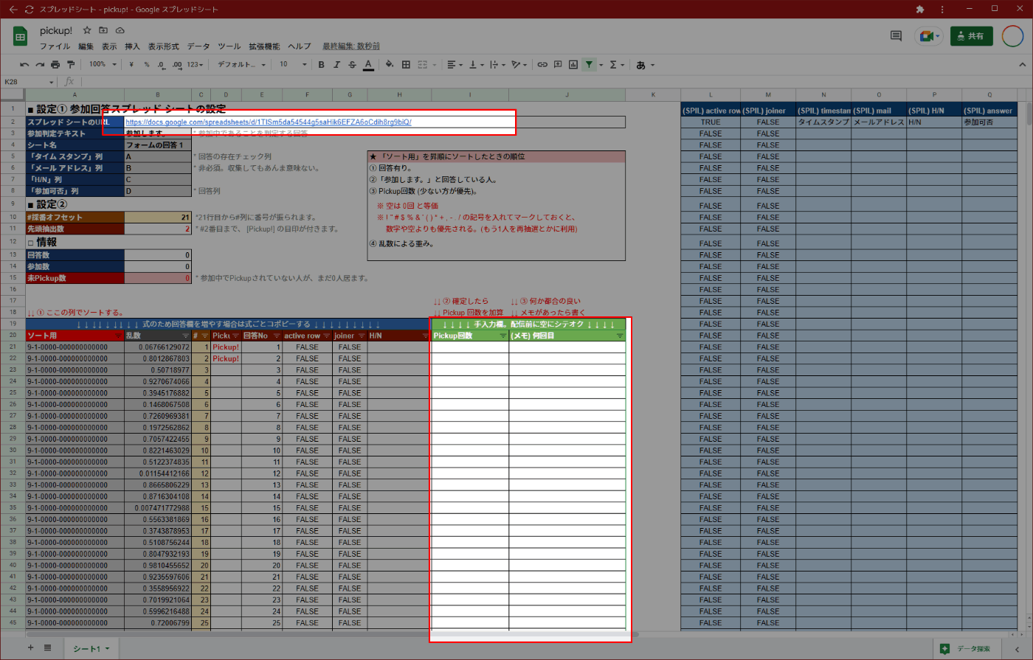This screenshot has height=660, width=1033.
Task: Open text rotation dropdown
Action: [519, 65]
